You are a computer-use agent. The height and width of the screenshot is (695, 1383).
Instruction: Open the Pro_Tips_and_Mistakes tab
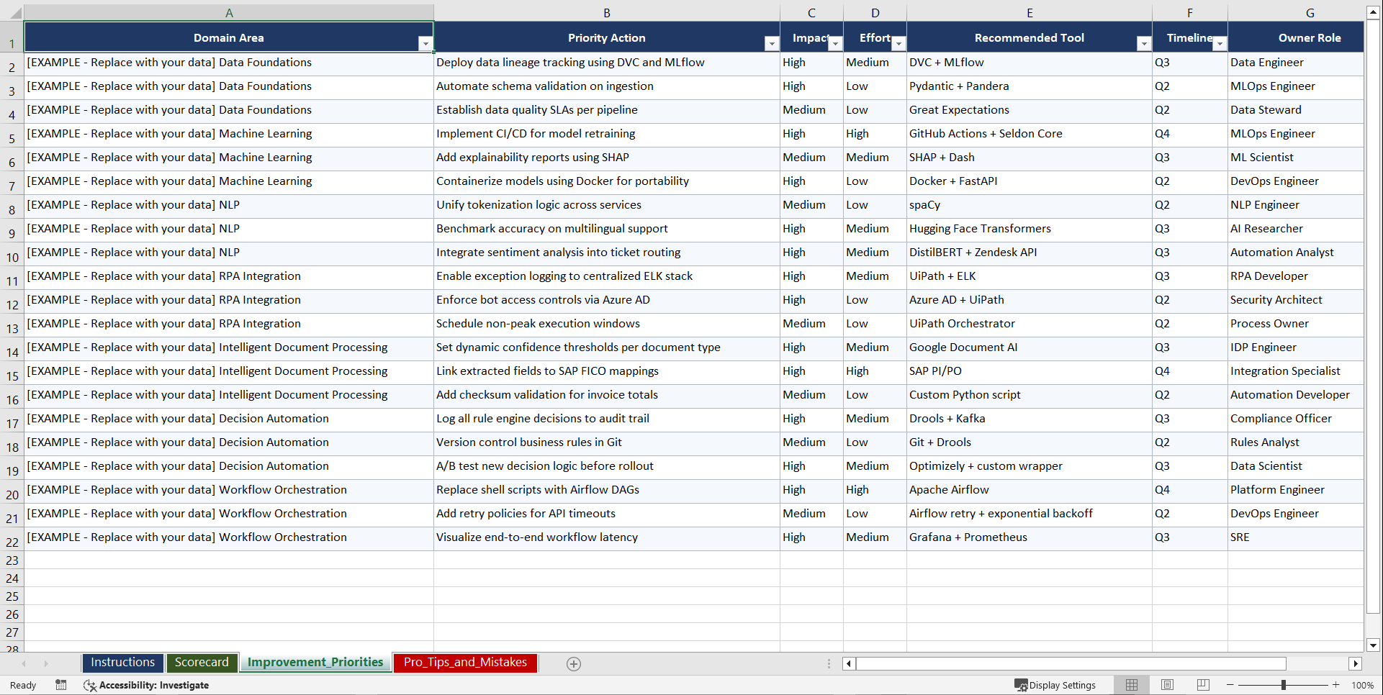(x=464, y=663)
